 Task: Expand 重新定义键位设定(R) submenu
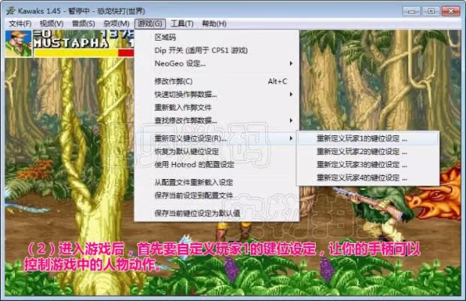coord(216,138)
